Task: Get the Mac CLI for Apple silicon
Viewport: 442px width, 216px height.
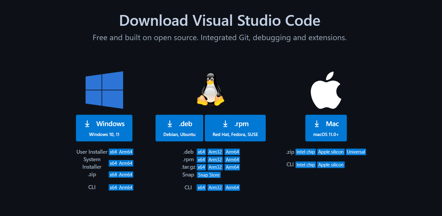Action: [331, 165]
